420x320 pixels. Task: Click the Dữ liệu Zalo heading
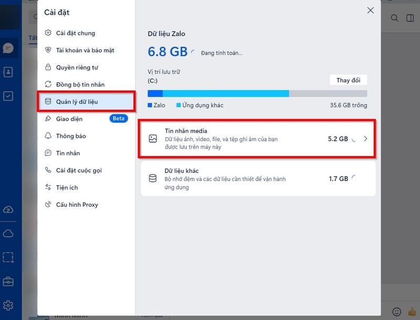tap(166, 34)
